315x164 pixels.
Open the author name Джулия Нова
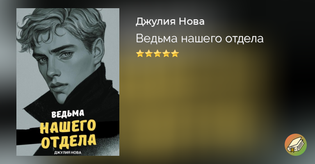click(170, 21)
